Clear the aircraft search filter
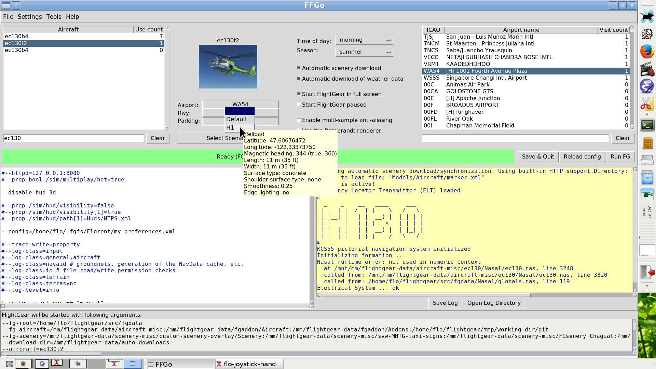Viewport: 656px width, 369px height. click(x=158, y=138)
